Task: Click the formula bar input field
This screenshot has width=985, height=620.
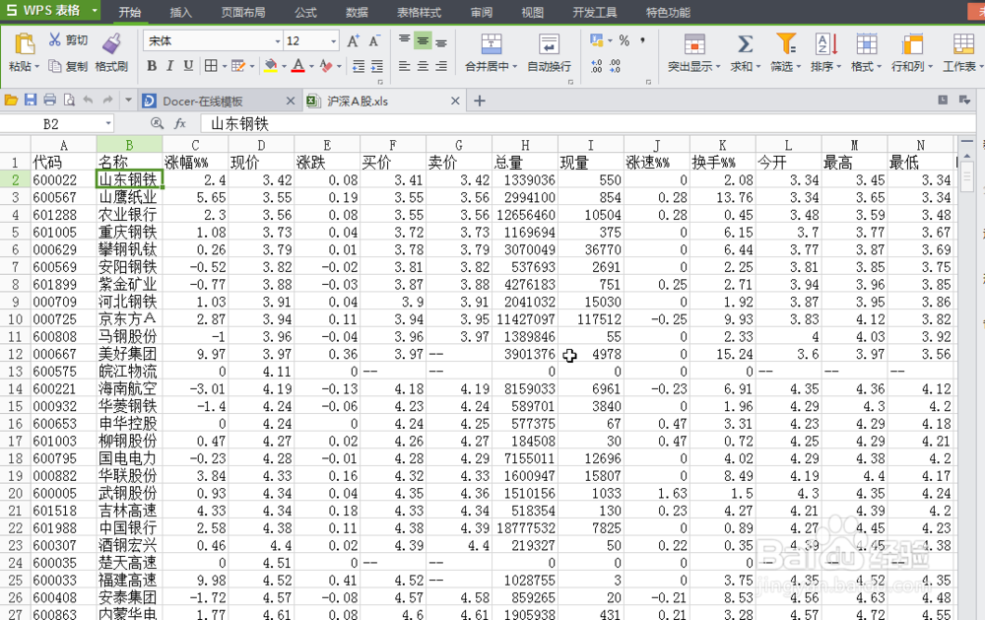Action: point(589,123)
